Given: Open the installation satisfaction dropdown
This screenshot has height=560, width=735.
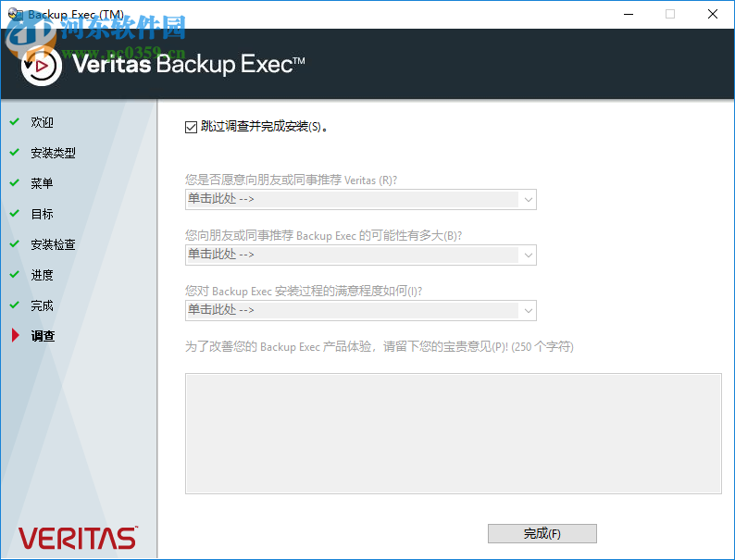Looking at the screenshot, I should click(x=360, y=310).
